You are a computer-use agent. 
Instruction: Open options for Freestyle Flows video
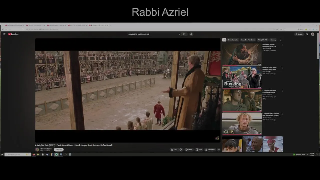[x=282, y=68]
